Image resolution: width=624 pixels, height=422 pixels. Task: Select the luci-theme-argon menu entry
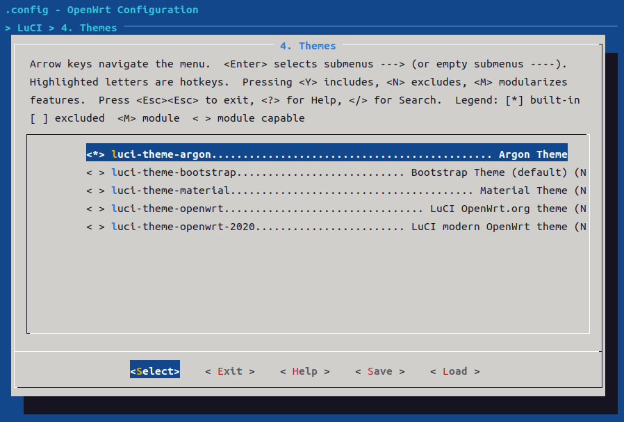(x=327, y=152)
